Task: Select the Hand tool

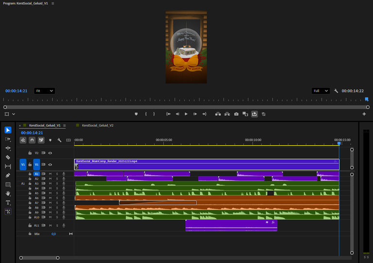Action: (x=8, y=193)
